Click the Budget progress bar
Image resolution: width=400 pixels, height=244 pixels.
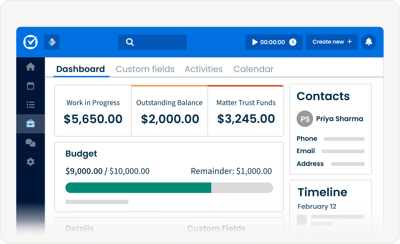coord(169,187)
